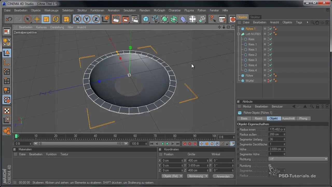Select the Kreis.2 object
This screenshot has height=187, width=332.
253,55
